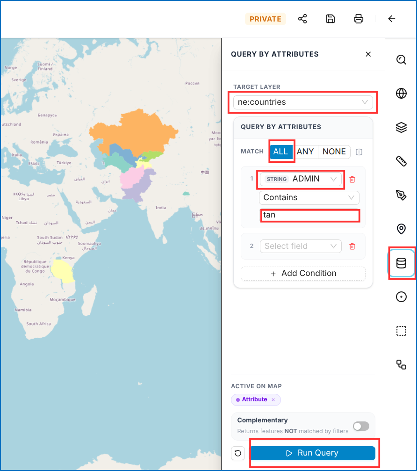Remove the Attribute chip with x

point(273,399)
